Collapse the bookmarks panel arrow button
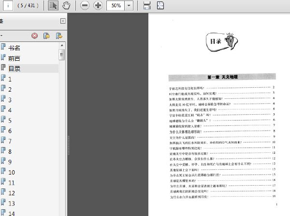The image size is (290, 216). click(63, 21)
